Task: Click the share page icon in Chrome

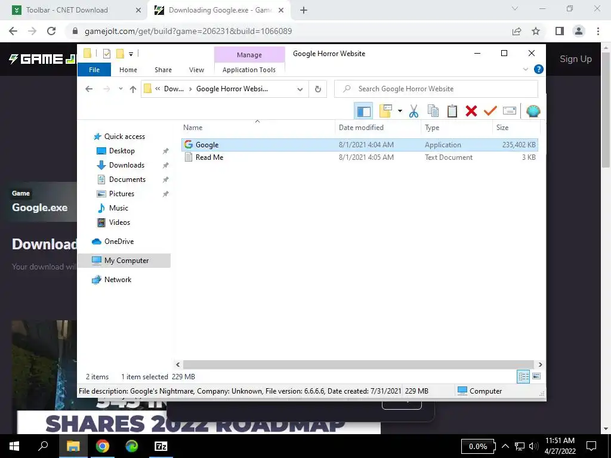Action: 517,31
